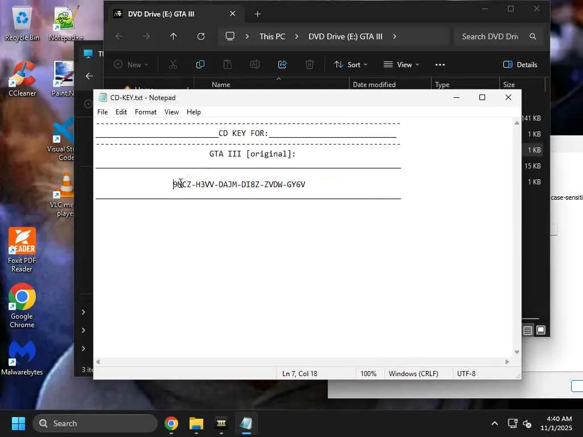Open the clock showing 4:40 AM
Image resolution: width=583 pixels, height=437 pixels.
(556, 423)
